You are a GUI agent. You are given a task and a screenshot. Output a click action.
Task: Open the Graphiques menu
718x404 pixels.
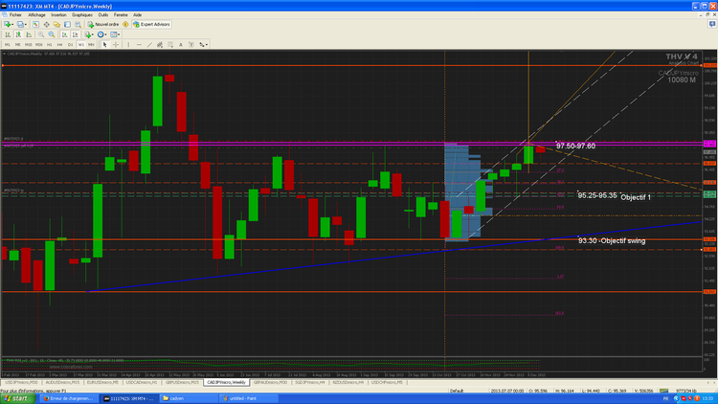pyautogui.click(x=82, y=15)
